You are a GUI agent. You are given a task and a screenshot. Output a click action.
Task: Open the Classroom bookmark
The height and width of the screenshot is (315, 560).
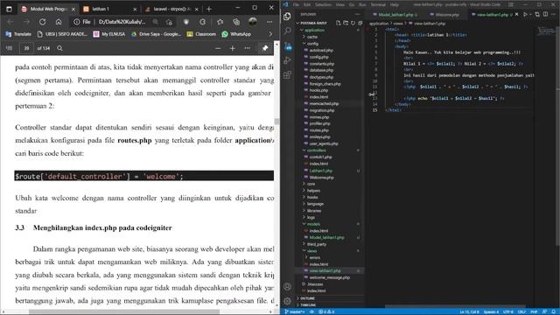(x=201, y=34)
